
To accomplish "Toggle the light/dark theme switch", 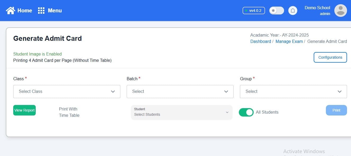I will point(276,11).
